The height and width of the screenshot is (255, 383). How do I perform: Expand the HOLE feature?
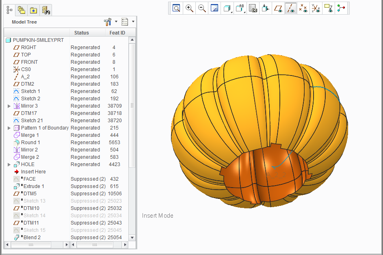[9, 164]
